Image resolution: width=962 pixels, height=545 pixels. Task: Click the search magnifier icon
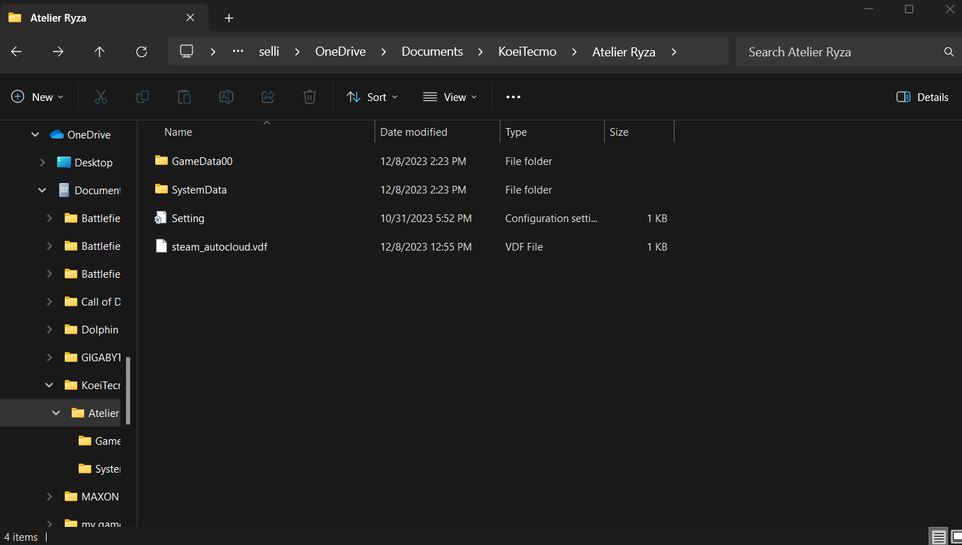pyautogui.click(x=949, y=52)
